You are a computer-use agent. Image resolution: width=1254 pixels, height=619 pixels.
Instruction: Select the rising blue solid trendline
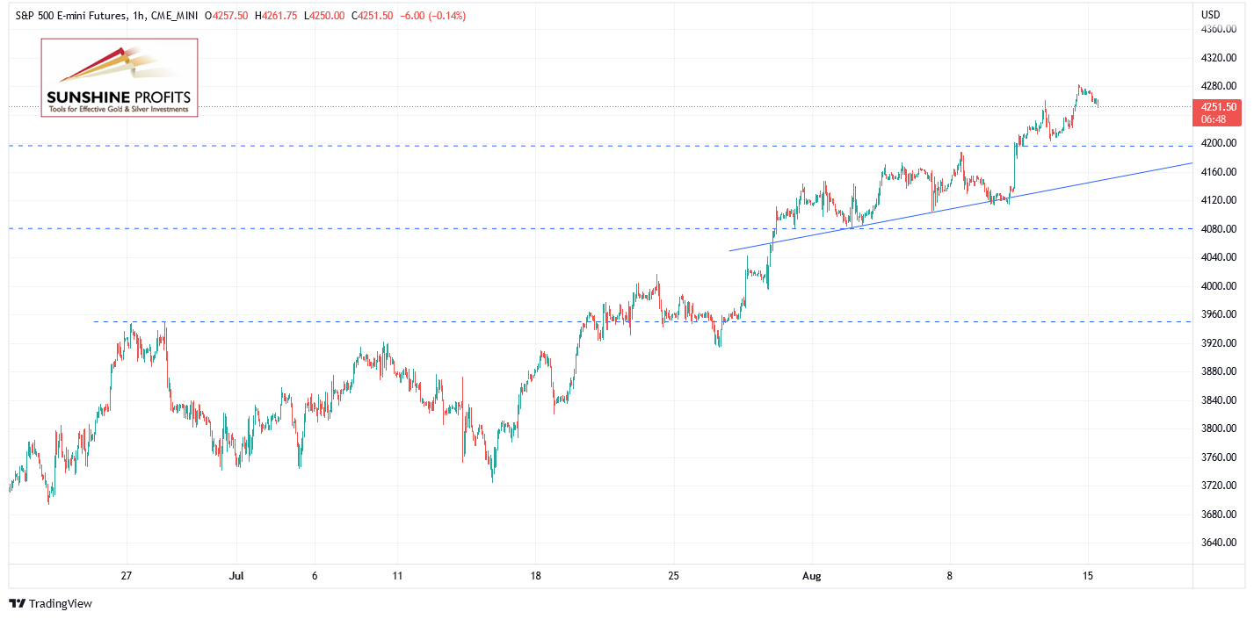[960, 207]
